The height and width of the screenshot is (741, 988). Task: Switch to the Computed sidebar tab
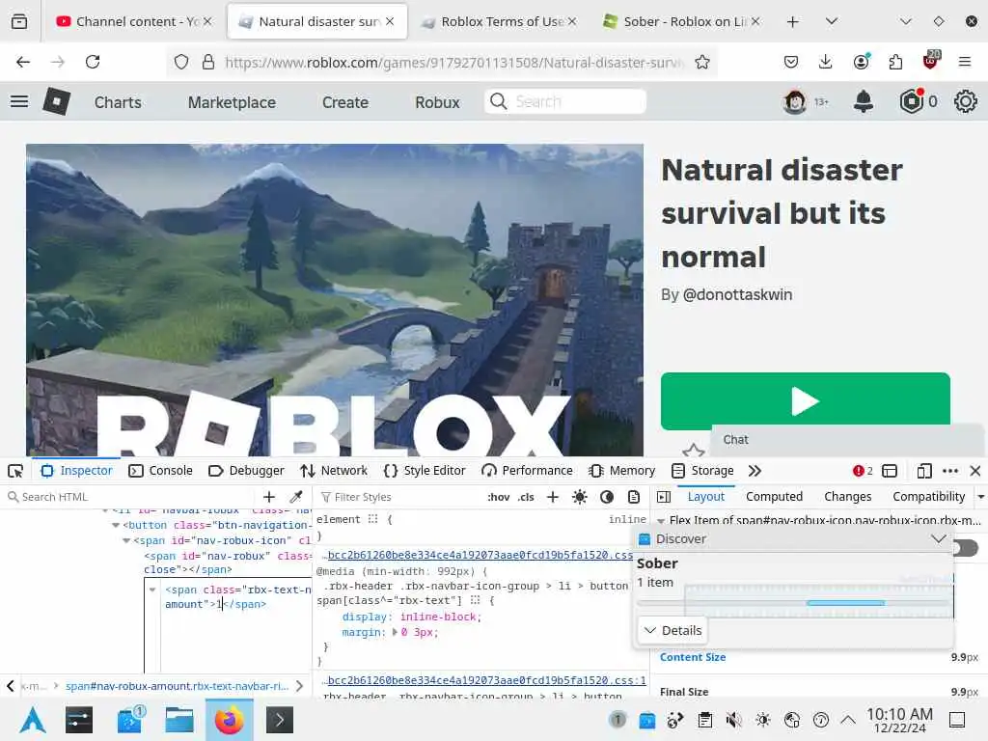pos(774,497)
